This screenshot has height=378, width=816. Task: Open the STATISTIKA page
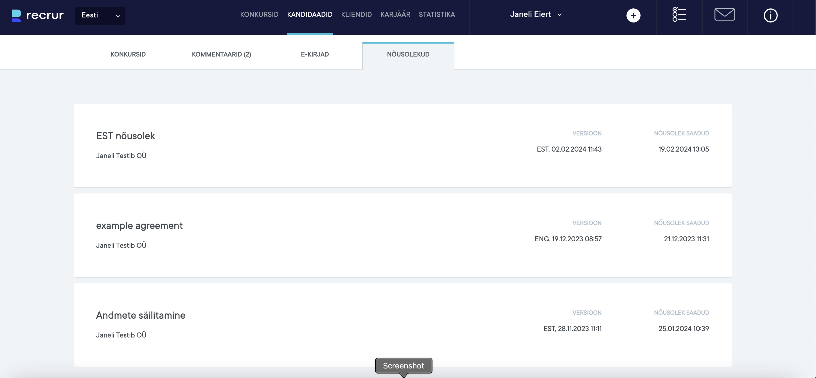(436, 15)
